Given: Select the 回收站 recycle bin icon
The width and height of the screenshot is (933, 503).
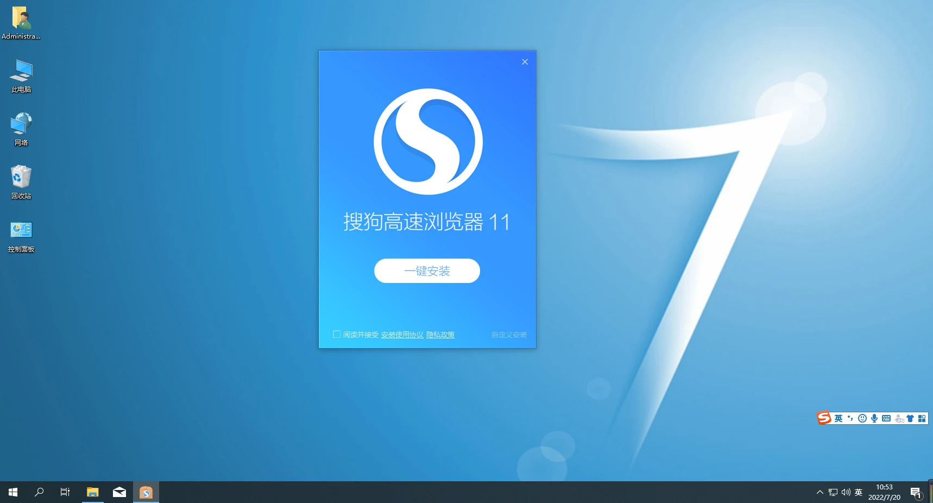Looking at the screenshot, I should [x=21, y=183].
